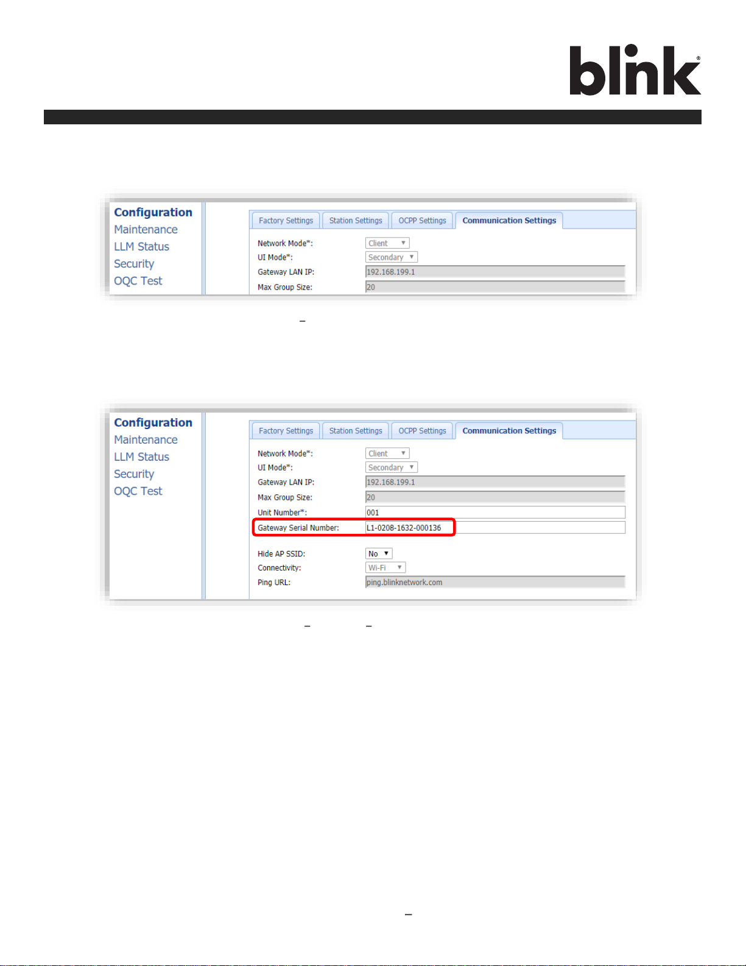Switch to Factory Settings tab in lower screenshot
This screenshot has height=966, width=746.
pyautogui.click(x=286, y=431)
